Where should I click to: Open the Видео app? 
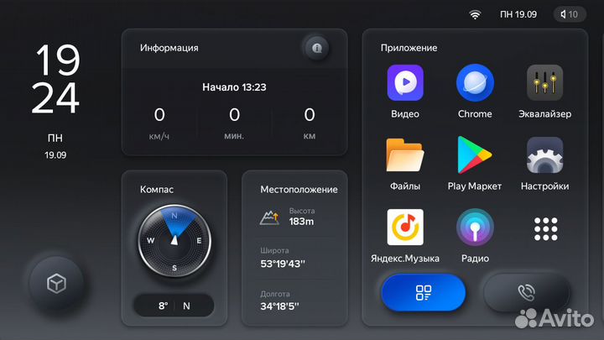[x=404, y=84]
